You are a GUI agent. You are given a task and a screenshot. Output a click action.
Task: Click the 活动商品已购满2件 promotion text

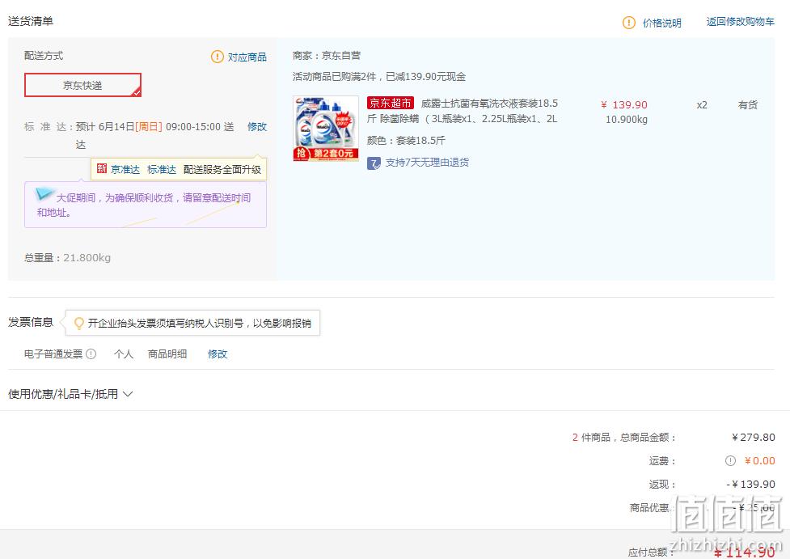point(379,77)
